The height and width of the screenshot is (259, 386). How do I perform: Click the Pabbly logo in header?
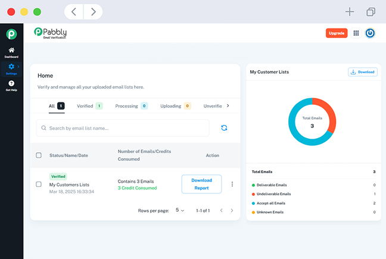[x=51, y=33]
